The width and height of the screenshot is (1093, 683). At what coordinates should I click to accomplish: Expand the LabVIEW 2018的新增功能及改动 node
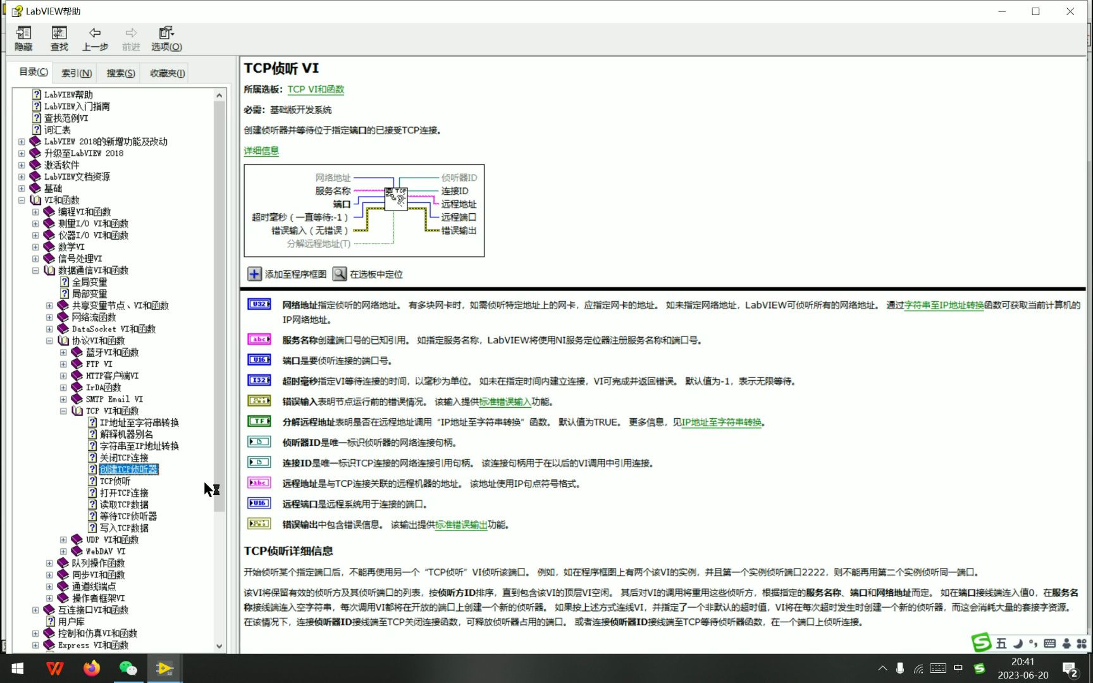point(22,142)
